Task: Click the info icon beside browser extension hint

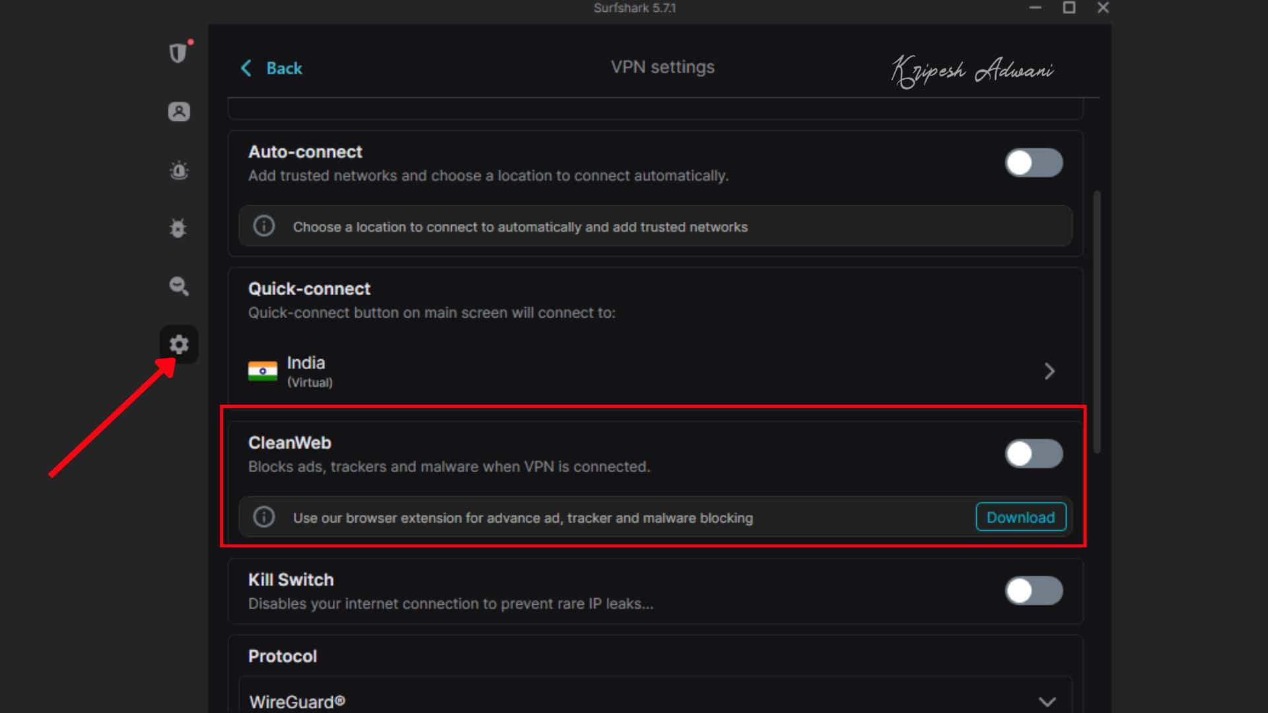Action: tap(264, 517)
